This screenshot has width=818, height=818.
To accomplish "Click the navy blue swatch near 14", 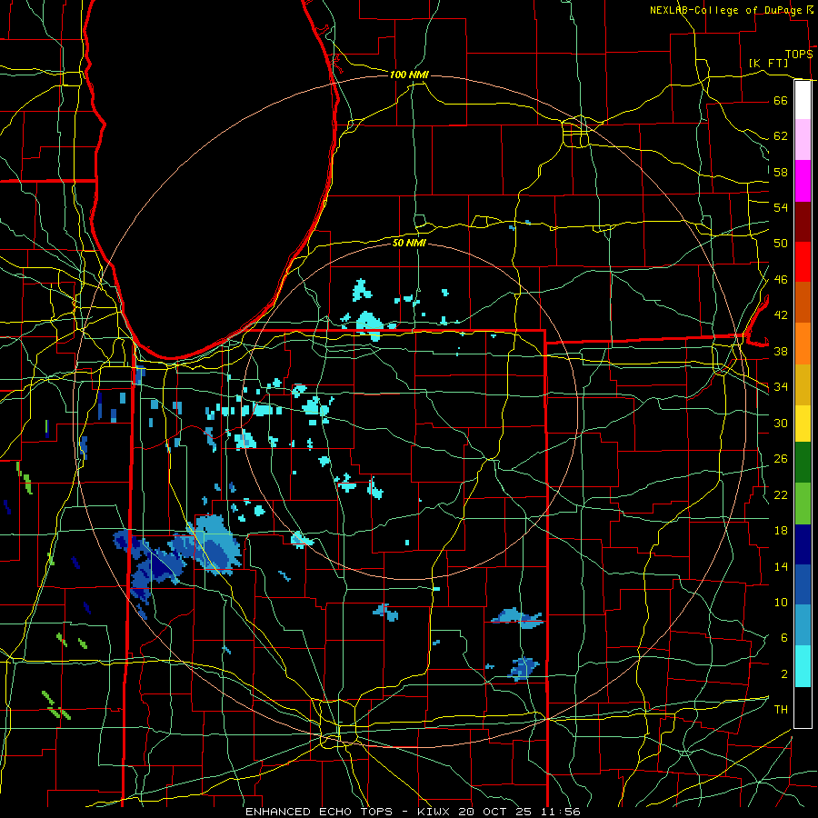I will coord(803,544).
